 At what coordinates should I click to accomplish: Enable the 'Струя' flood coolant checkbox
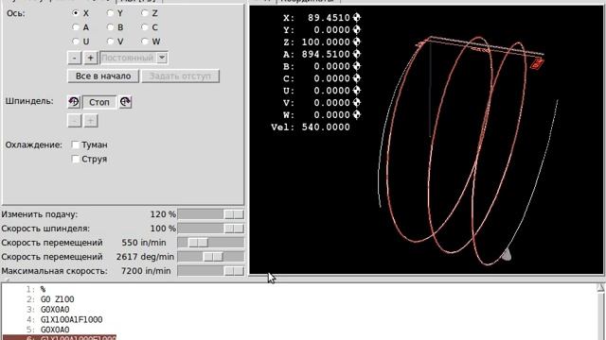pyautogui.click(x=76, y=159)
